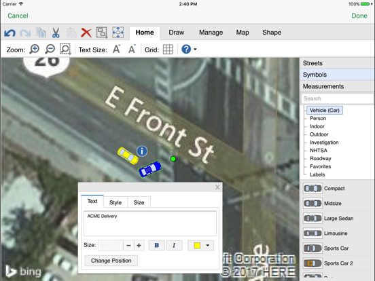Image resolution: width=375 pixels, height=281 pixels.
Task: Click the Group selection icon
Action: coord(102,33)
